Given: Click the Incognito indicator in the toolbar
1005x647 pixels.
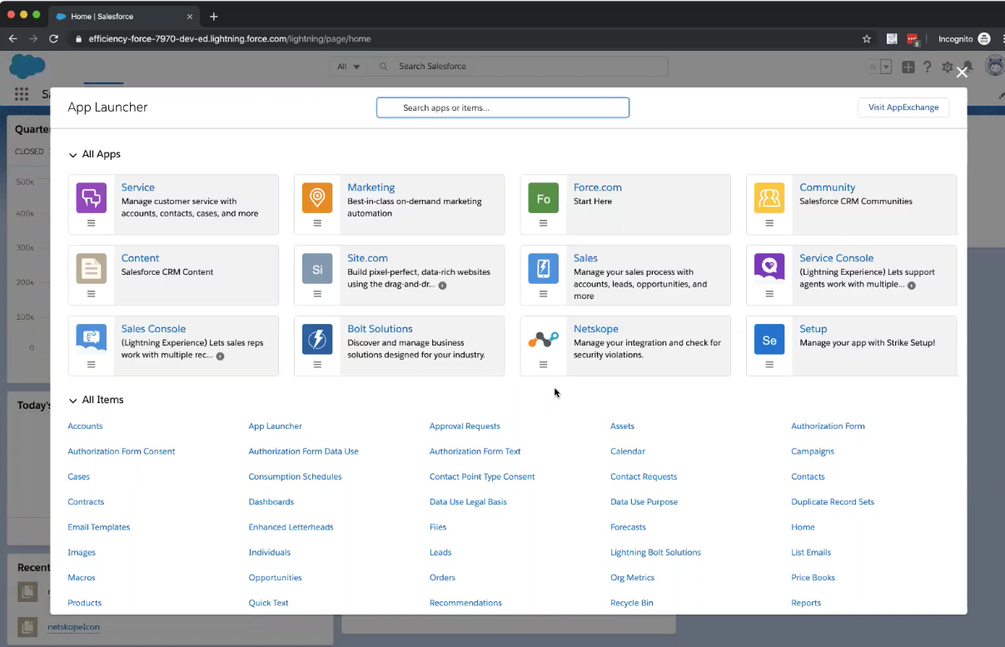Looking at the screenshot, I should [x=958, y=38].
